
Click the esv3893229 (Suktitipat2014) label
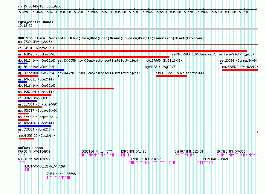tap(180, 73)
